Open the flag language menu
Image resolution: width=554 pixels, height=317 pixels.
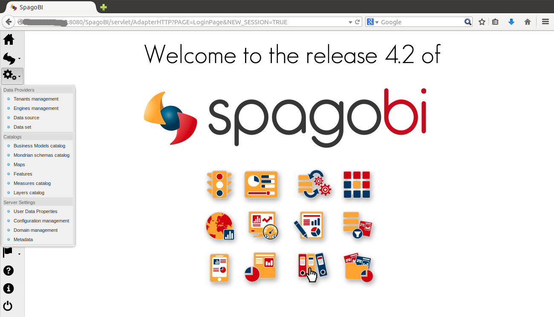tap(12, 253)
